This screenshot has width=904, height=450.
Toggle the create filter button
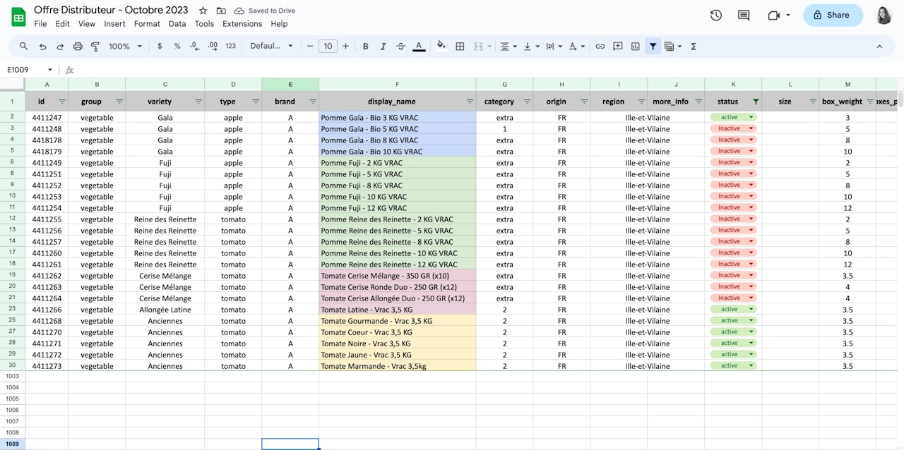click(653, 47)
